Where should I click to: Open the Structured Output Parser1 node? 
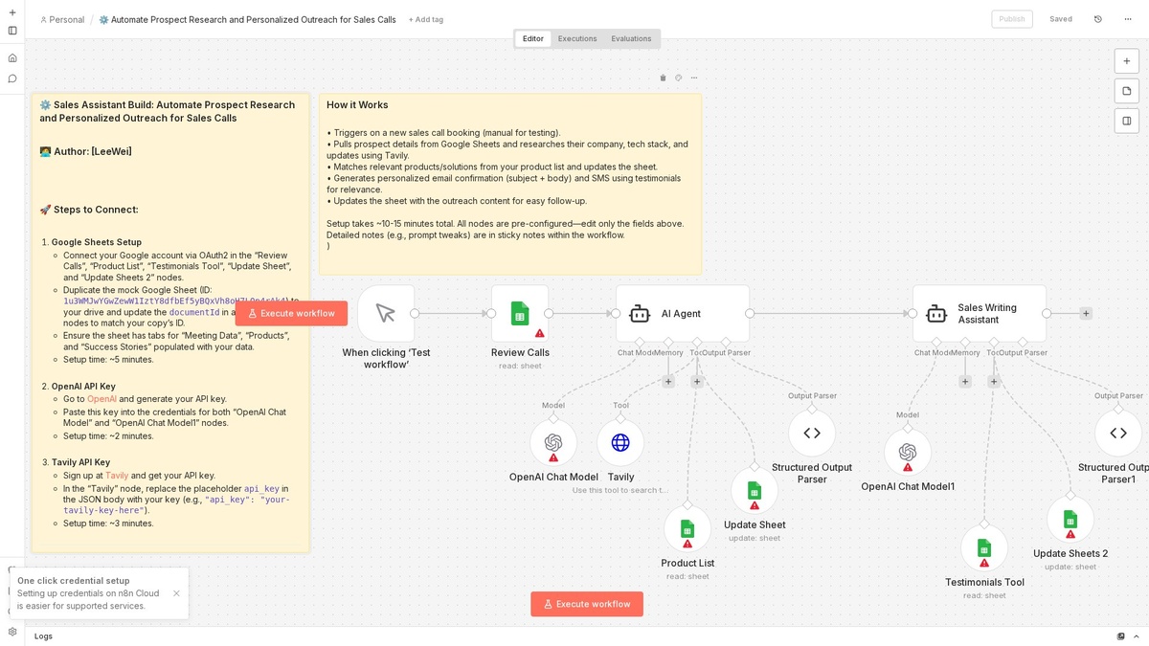click(1118, 433)
